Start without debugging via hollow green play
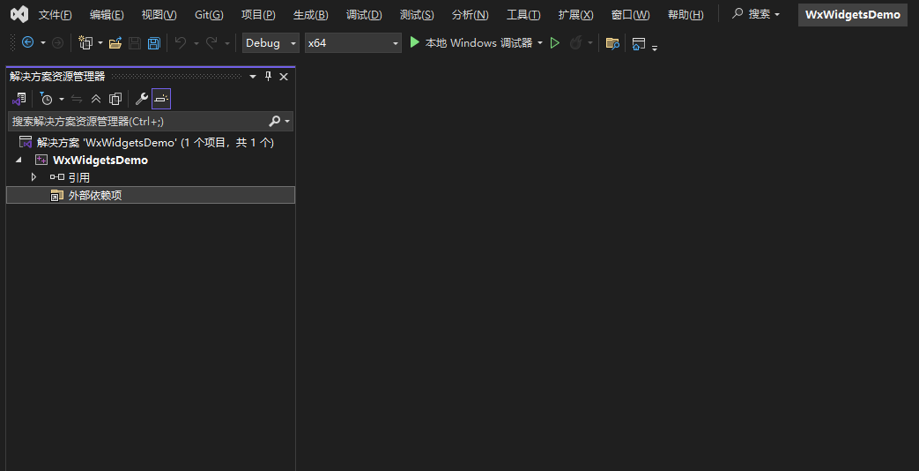 554,43
